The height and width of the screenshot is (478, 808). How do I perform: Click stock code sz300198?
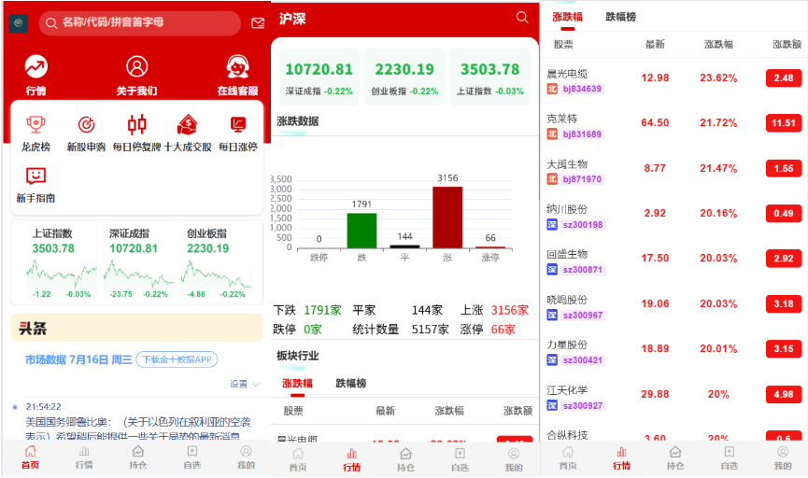[x=582, y=225]
